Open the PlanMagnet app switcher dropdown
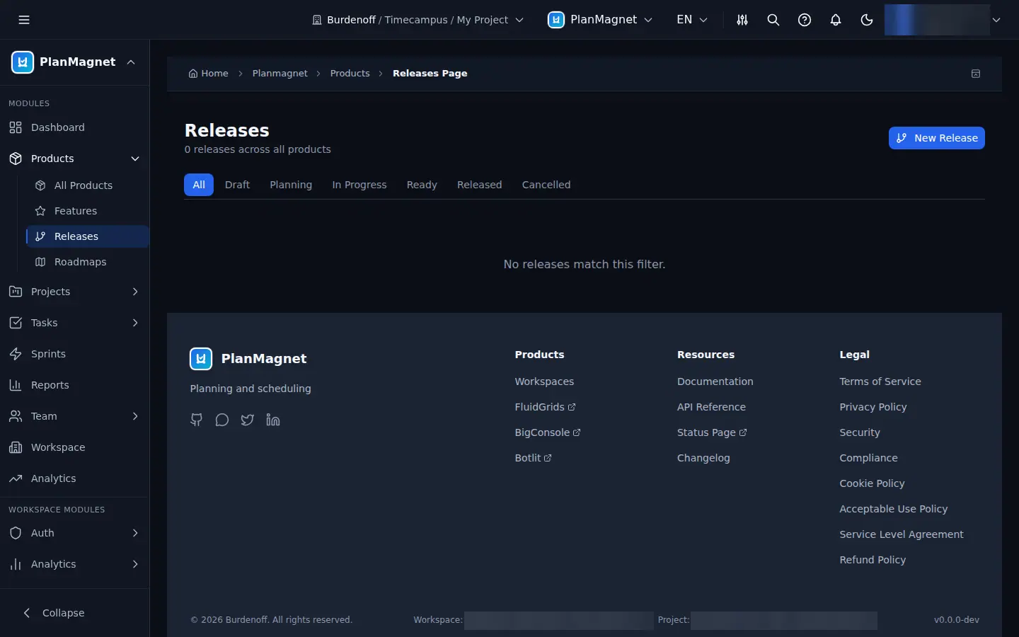Screen dimensions: 1019x637 [600, 20]
